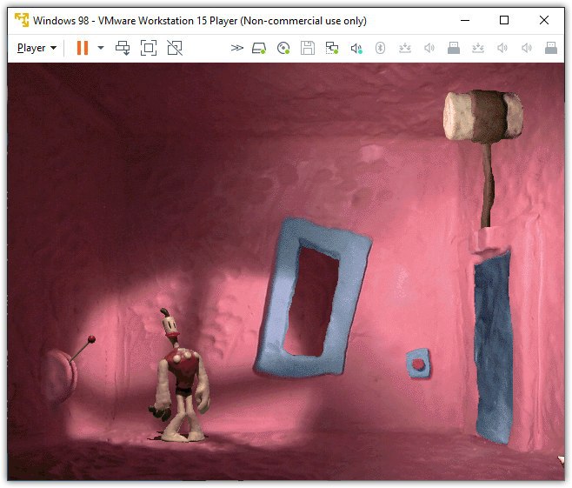The width and height of the screenshot is (572, 488).
Task: Enter full screen mode
Action: pos(149,48)
